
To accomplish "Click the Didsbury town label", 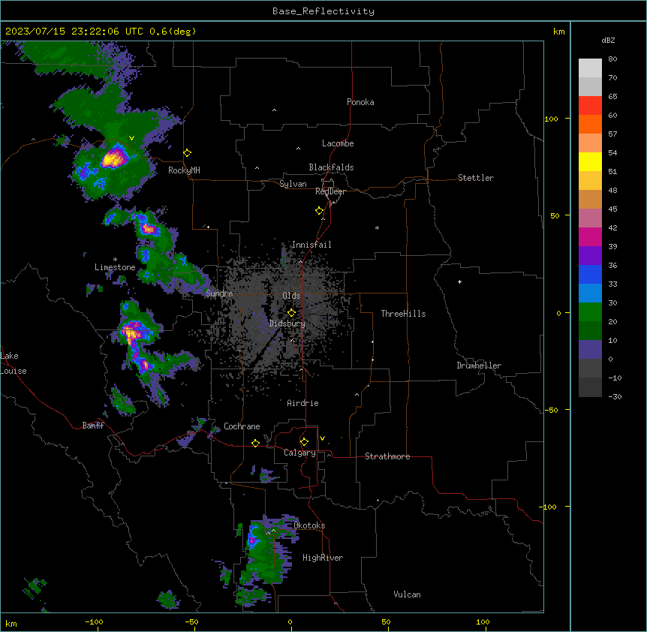I will (x=287, y=324).
